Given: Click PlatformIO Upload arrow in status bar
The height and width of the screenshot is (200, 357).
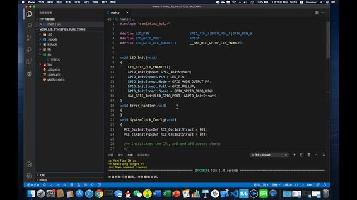Looking at the screenshot, I should pyautogui.click(x=58, y=185).
